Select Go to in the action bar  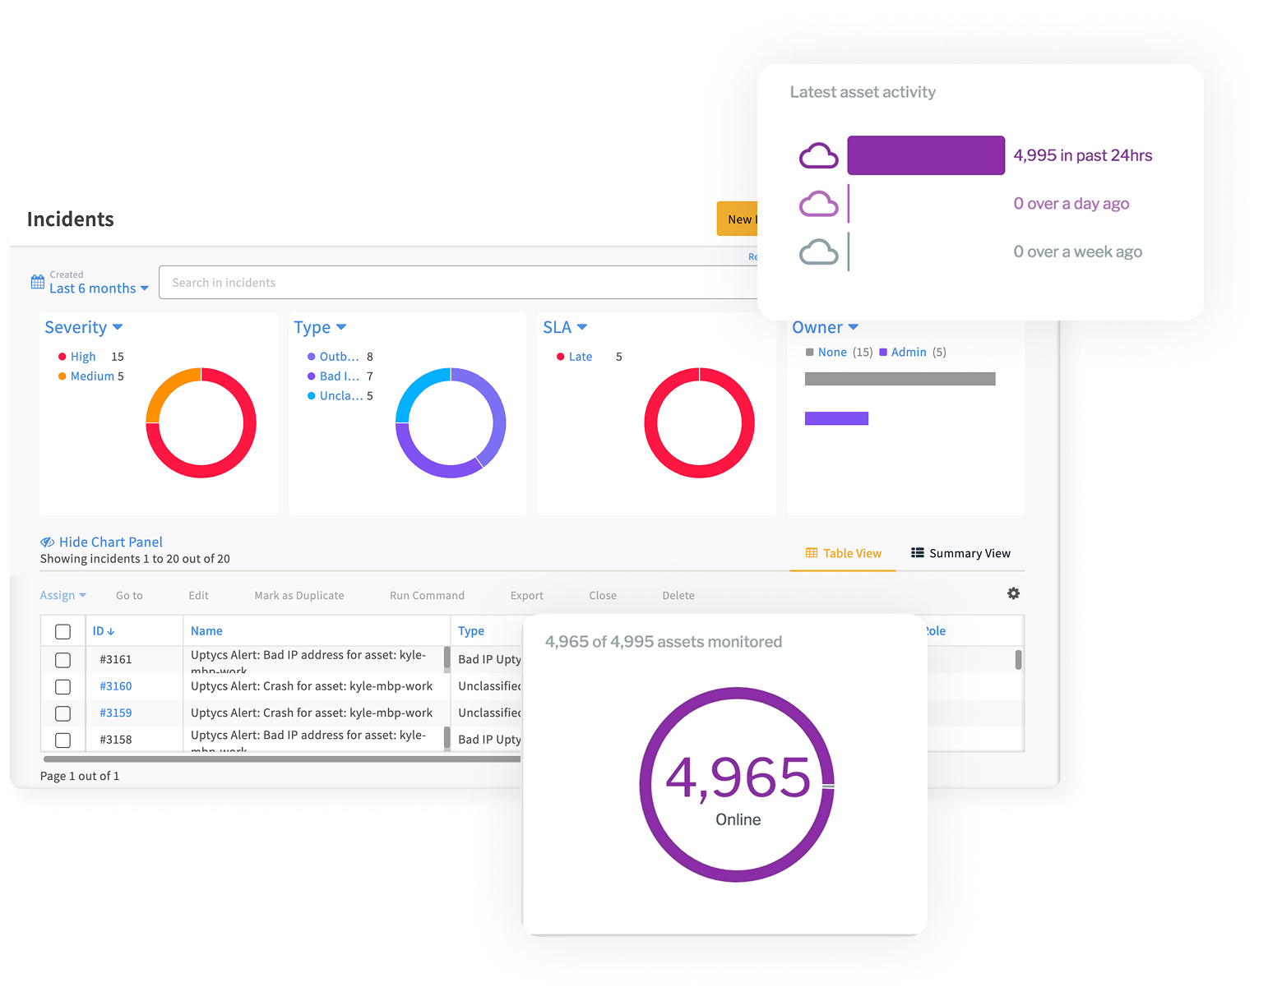(129, 596)
